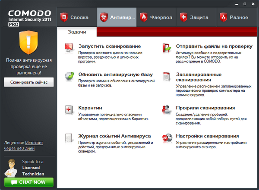Open the Разное tab
The height and width of the screenshot is (190, 259).
[x=237, y=17]
